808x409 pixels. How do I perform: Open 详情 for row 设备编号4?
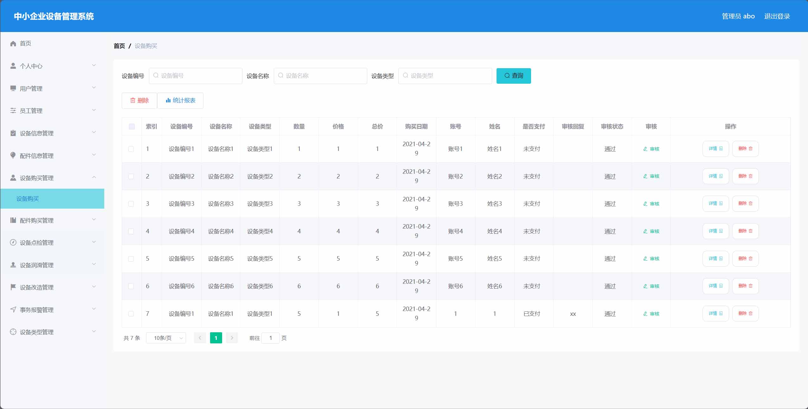[715, 231]
